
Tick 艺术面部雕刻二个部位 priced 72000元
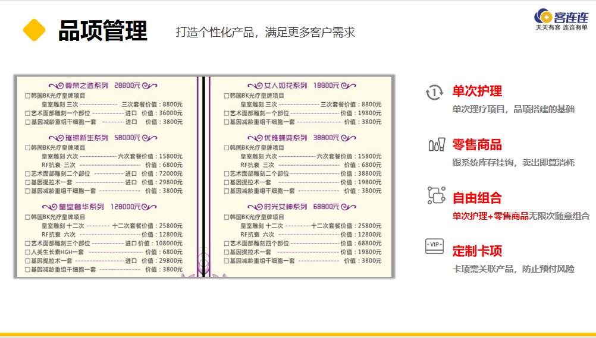(x=27, y=173)
